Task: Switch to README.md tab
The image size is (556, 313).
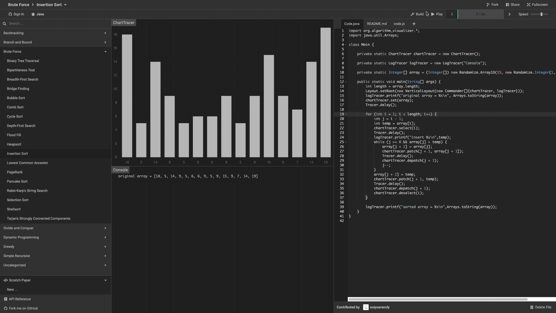Action: tap(377, 24)
